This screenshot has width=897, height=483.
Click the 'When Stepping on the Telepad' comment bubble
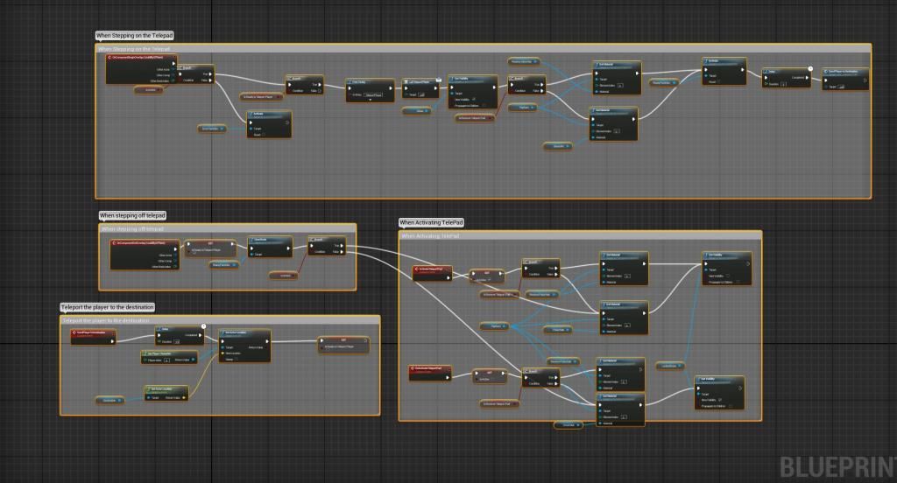[135, 36]
